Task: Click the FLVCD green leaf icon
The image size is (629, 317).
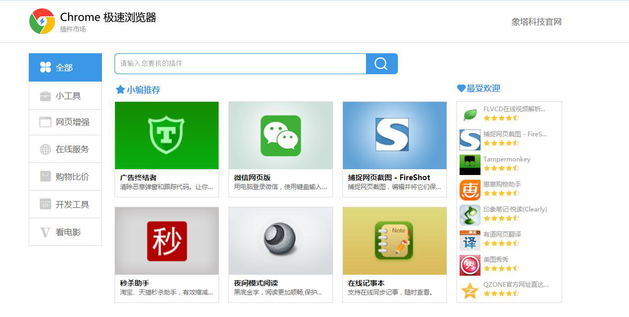Action: (470, 114)
